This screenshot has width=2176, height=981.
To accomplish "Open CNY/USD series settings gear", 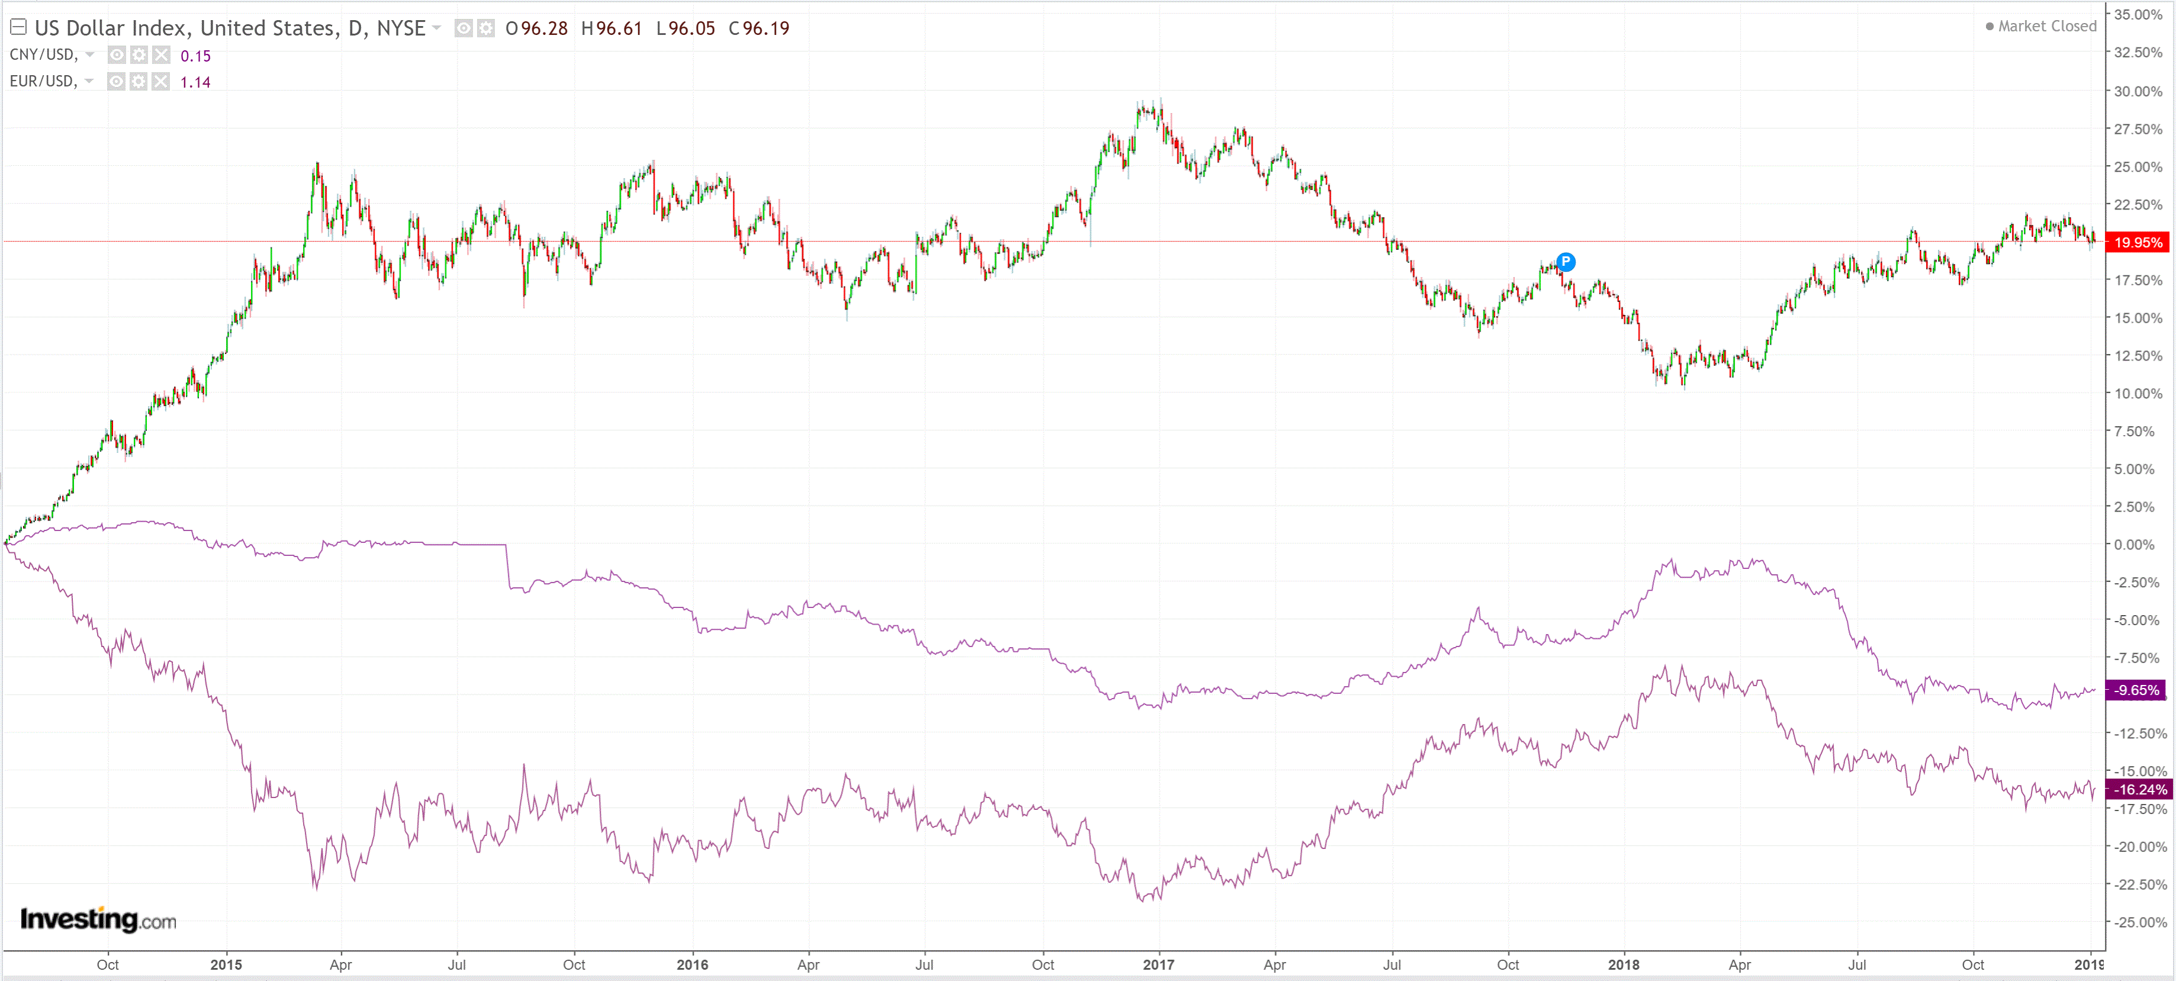I will (x=139, y=56).
